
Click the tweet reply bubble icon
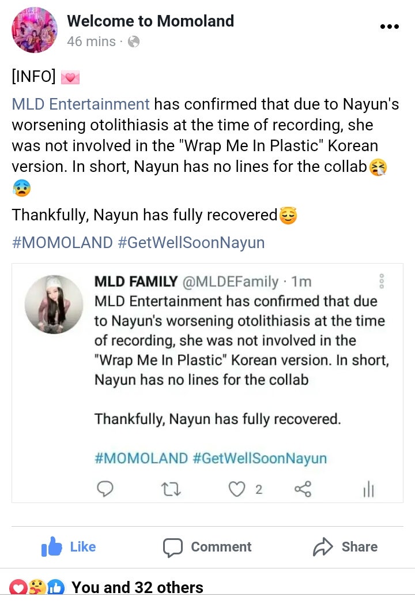104,489
